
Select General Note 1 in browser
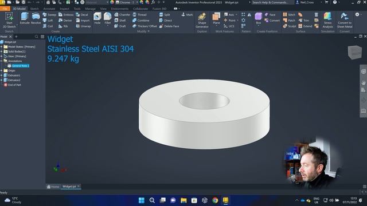click(21, 66)
